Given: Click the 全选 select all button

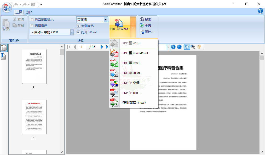Looking at the screenshot, I should click(x=146, y=26).
